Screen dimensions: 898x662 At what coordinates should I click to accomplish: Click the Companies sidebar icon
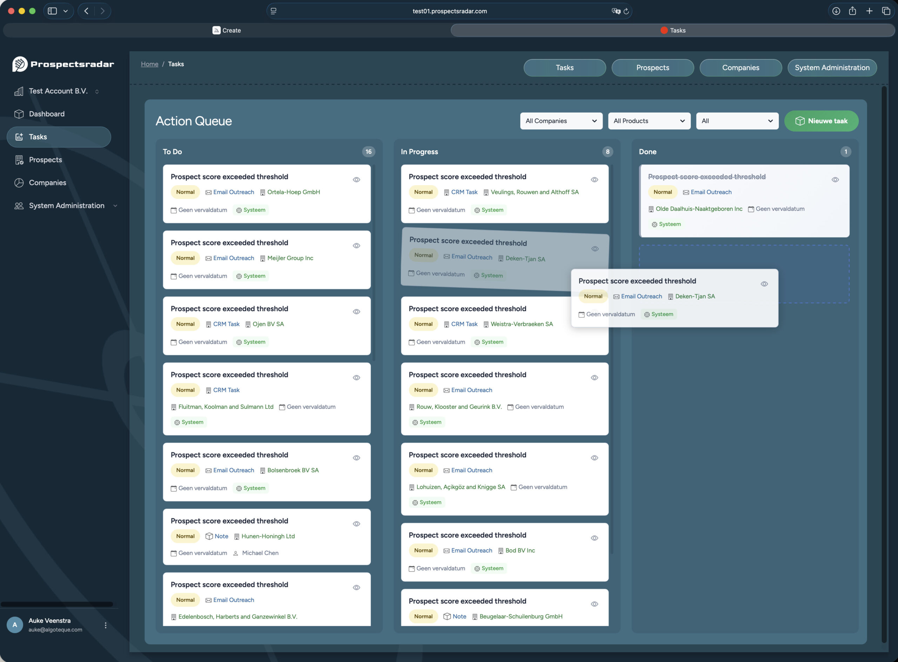coord(19,183)
